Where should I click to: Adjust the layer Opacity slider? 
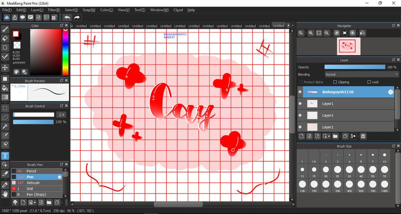(355, 67)
